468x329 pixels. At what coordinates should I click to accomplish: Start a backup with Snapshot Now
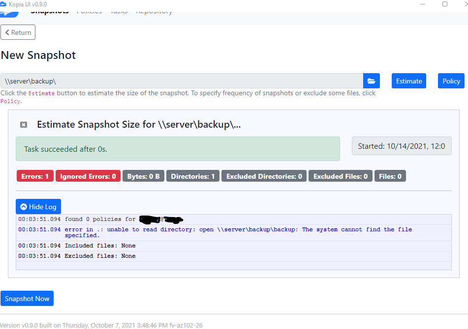[27, 298]
